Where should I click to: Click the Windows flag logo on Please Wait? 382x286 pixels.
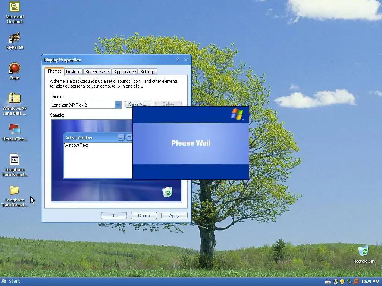pyautogui.click(x=237, y=114)
